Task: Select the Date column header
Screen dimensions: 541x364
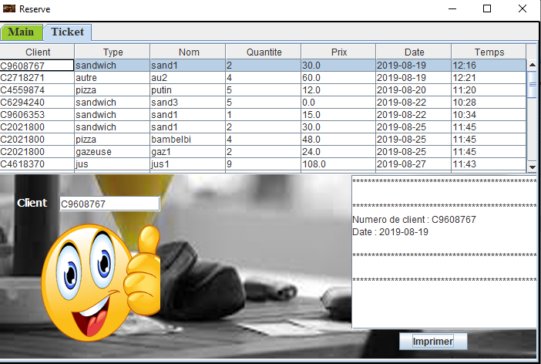Action: click(414, 52)
